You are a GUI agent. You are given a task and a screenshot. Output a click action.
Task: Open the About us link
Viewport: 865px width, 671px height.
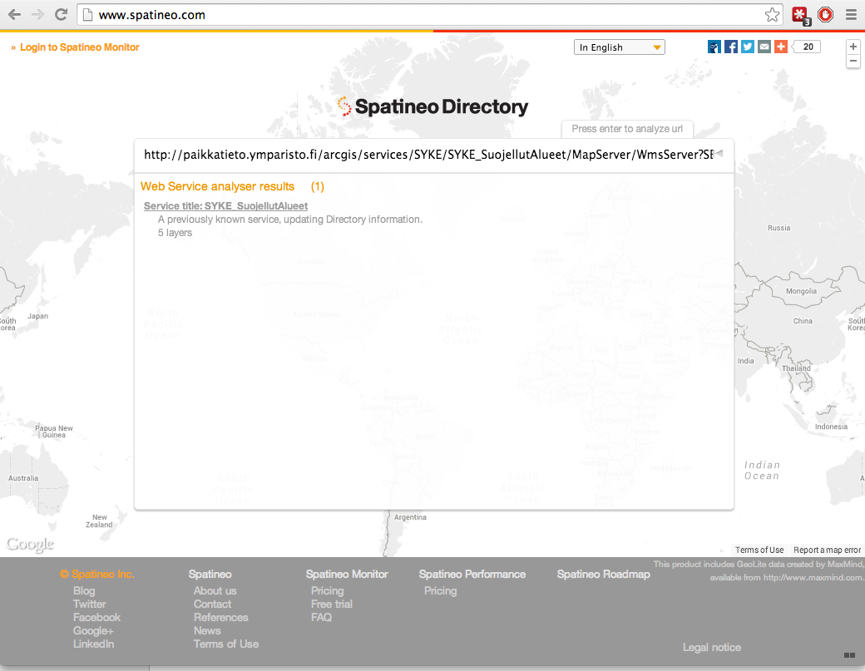[x=215, y=590]
